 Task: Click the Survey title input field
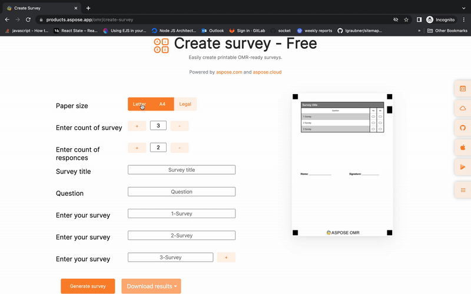[x=181, y=170]
